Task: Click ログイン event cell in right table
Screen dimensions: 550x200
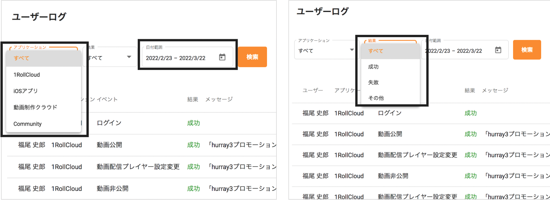Action: coord(390,113)
